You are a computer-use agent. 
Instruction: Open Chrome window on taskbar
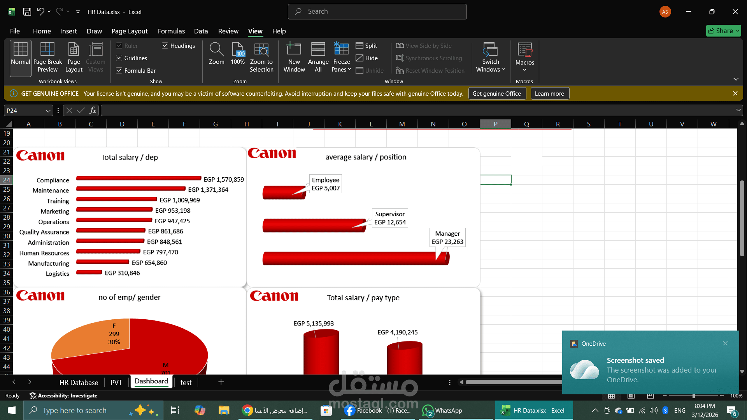click(275, 410)
